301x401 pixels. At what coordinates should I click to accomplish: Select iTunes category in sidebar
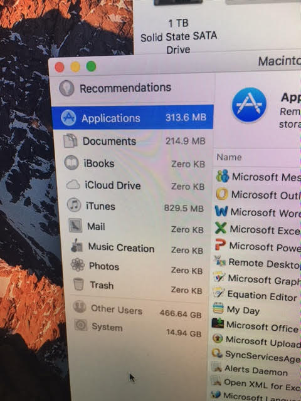coord(135,207)
